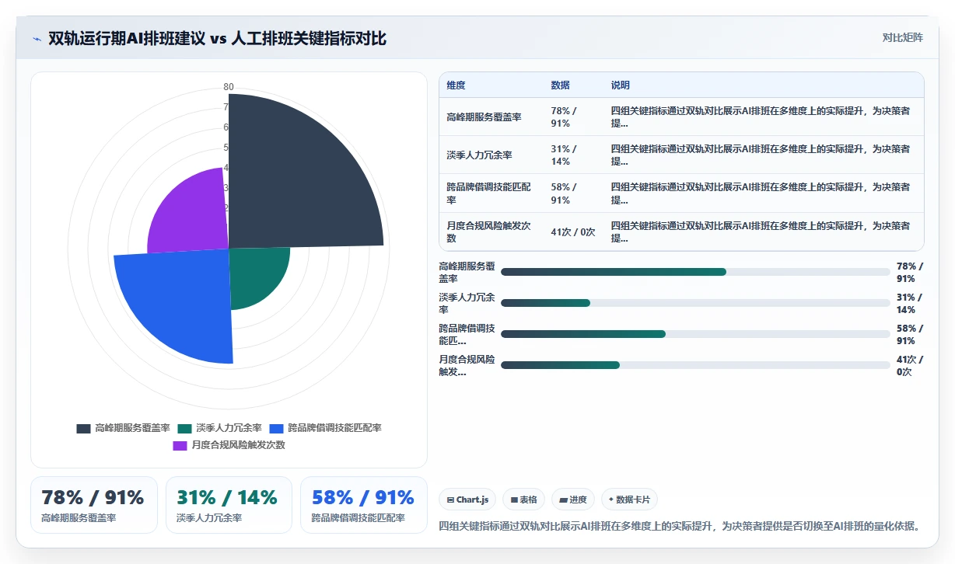The height and width of the screenshot is (564, 955).
Task: Click the 41次 / 0次 table value
Action: tap(573, 232)
